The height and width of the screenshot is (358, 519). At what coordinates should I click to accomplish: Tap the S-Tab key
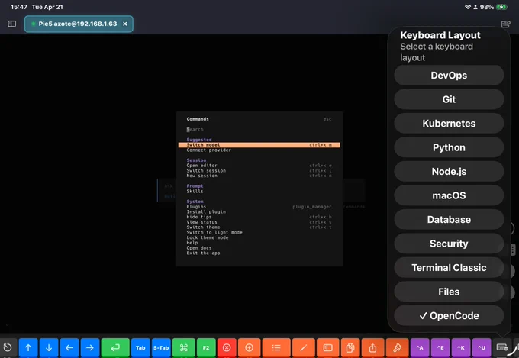[161, 348]
